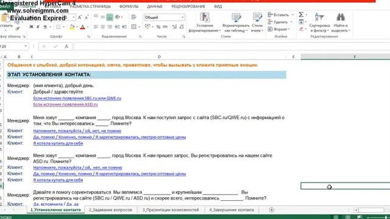Screen dimensions: 390x219
Task: Decrease the cell indent
Action: click(x=118, y=27)
